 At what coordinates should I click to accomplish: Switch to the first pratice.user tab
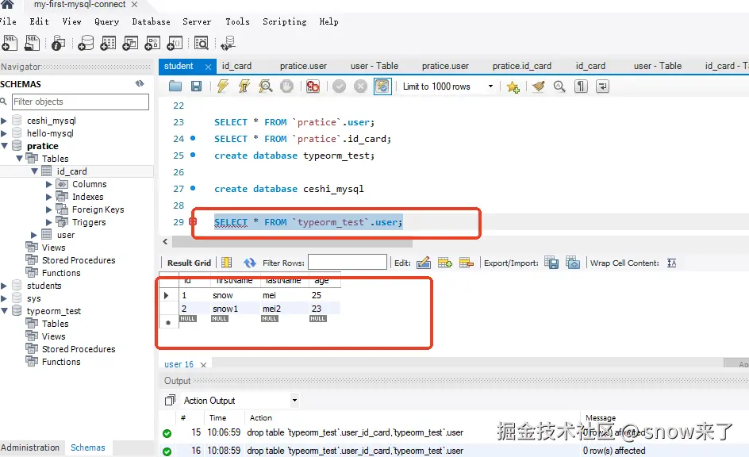click(x=303, y=66)
